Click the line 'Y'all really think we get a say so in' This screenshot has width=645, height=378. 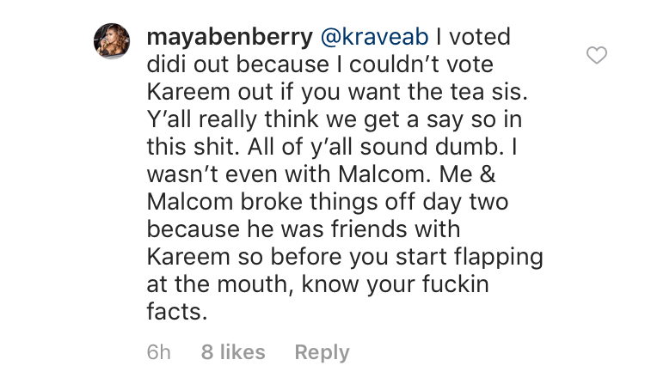tap(335, 119)
